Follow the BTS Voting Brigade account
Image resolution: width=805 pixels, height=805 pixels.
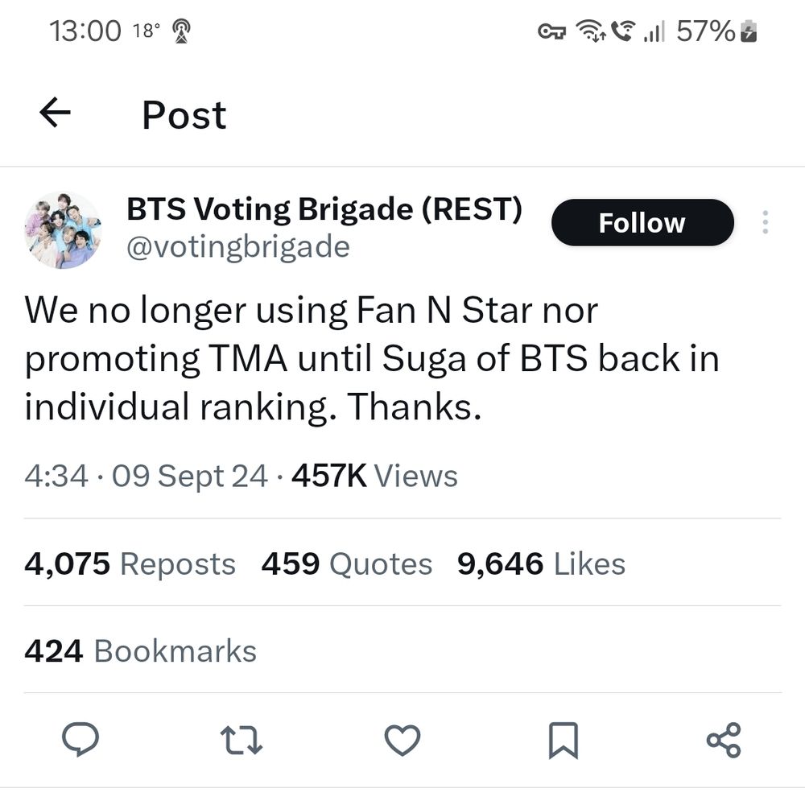[642, 222]
